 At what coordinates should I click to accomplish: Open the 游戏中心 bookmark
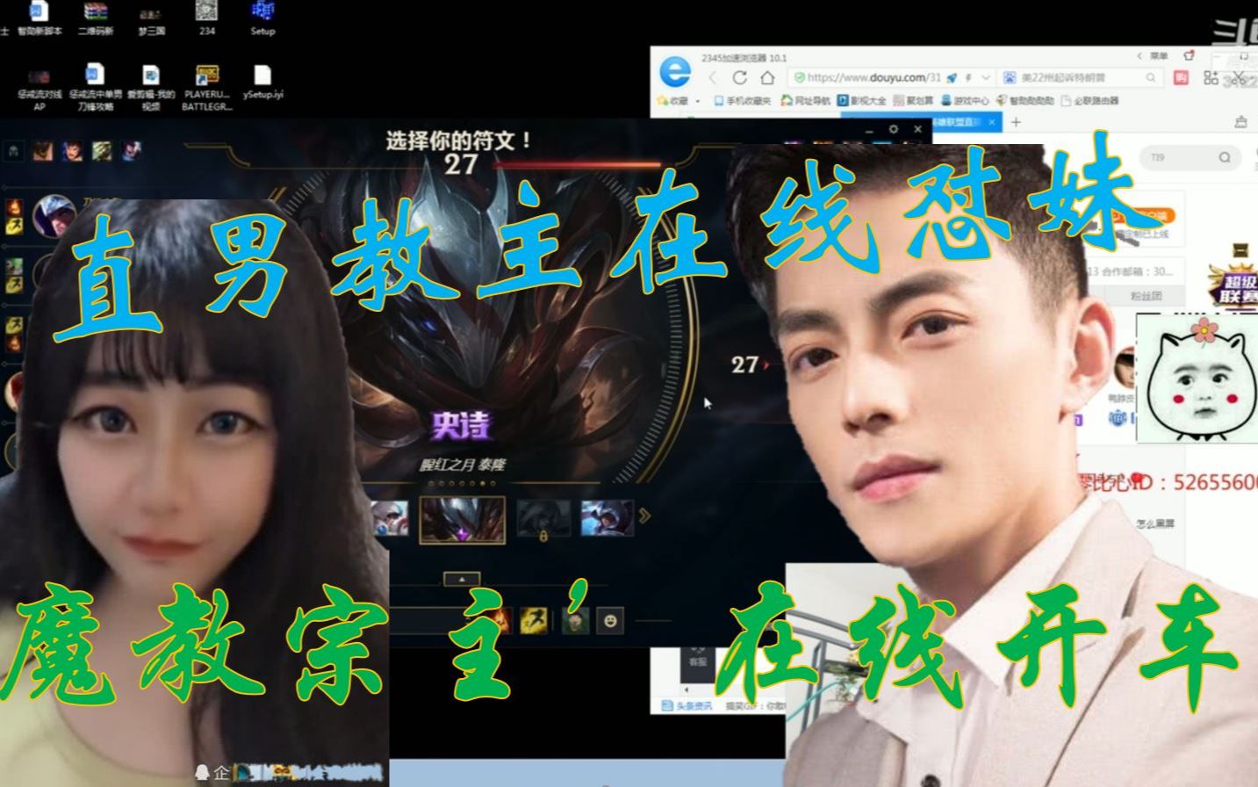pyautogui.click(x=965, y=100)
